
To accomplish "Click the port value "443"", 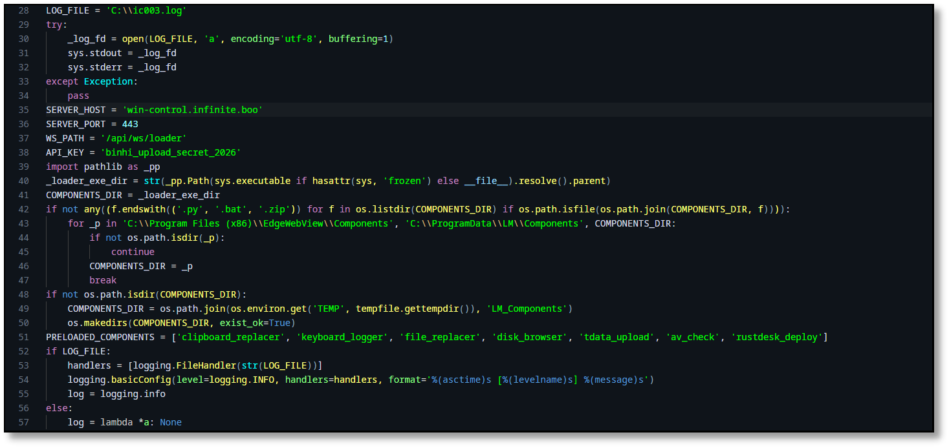I will 130,124.
